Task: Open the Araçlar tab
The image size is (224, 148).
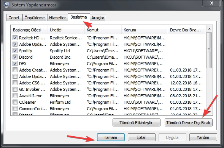Action: tap(98, 18)
